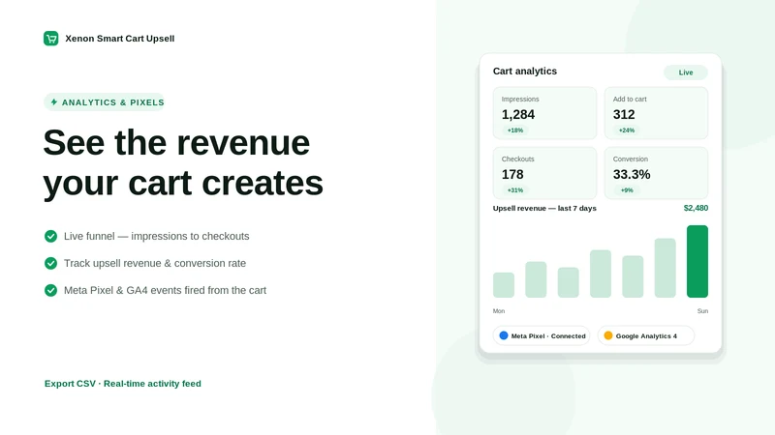Viewport: 775px width, 435px height.
Task: Click the check icon beside 'Meta Pixel & GA4'
Action: (x=51, y=291)
